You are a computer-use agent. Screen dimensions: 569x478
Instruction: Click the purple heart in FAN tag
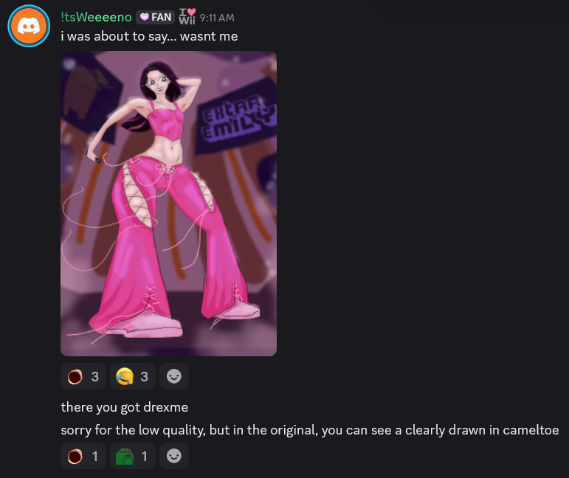pos(145,17)
